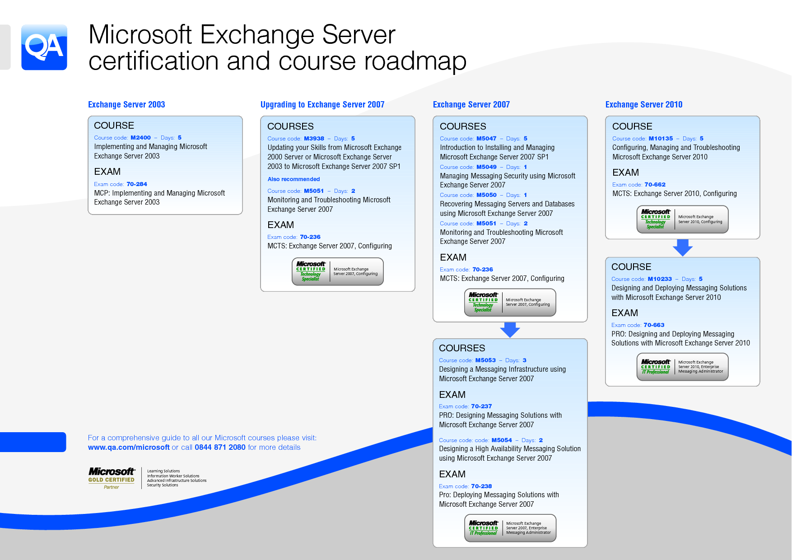Click course code M5054
The image size is (792, 560).
pos(502,440)
